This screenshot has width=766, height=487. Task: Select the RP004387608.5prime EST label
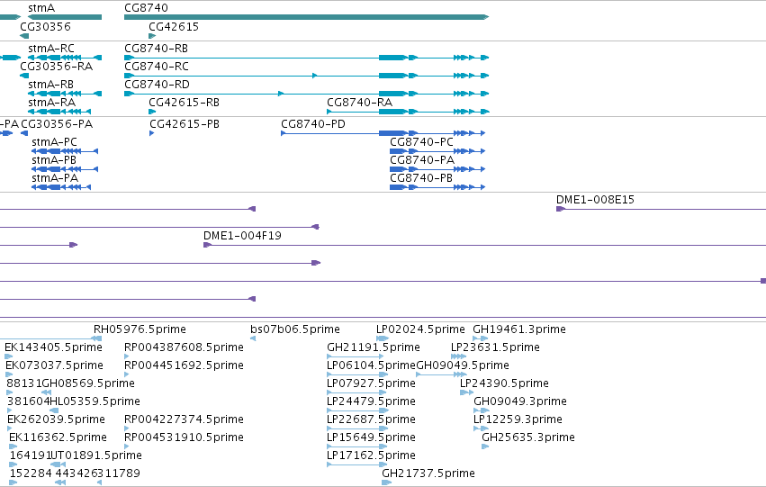(184, 347)
